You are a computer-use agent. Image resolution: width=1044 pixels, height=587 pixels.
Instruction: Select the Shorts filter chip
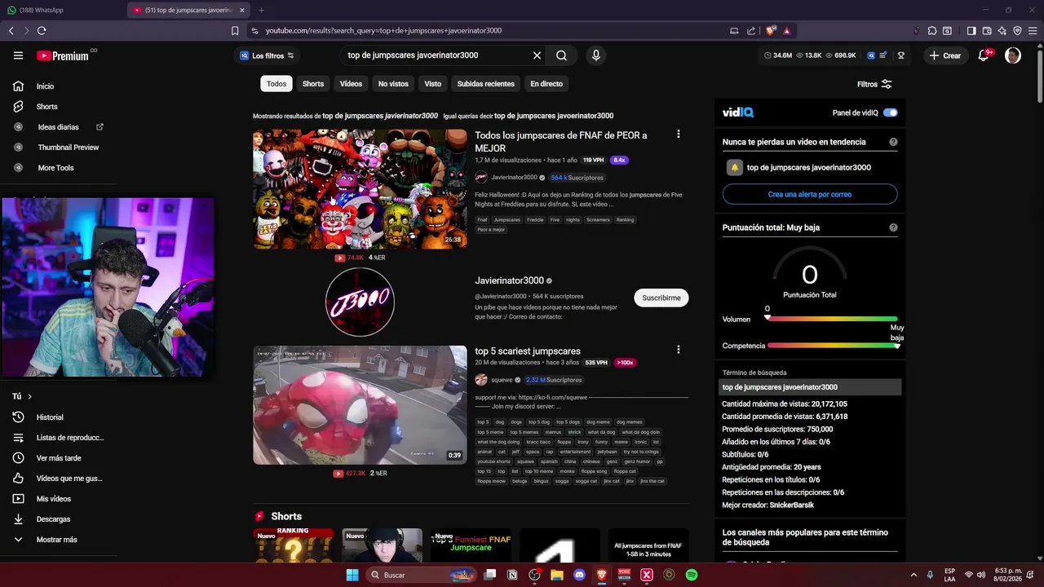pos(313,84)
